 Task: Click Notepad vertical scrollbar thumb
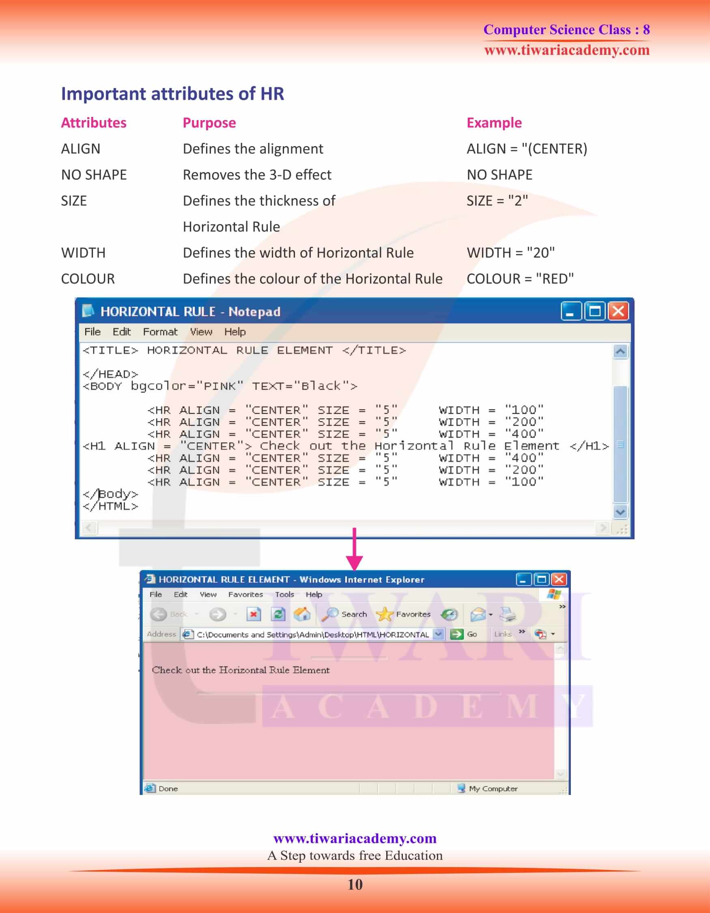(620, 444)
